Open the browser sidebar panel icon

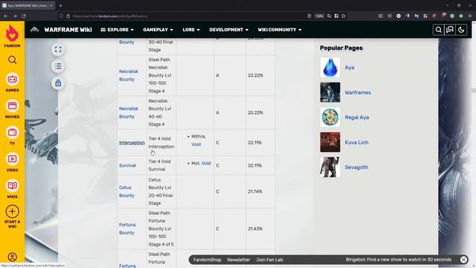[380, 16]
